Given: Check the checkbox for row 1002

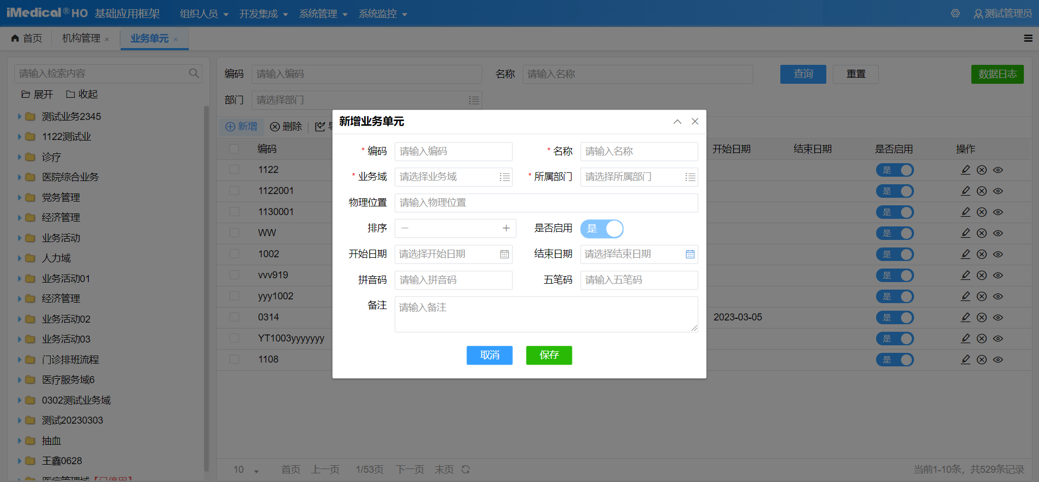Looking at the screenshot, I should click(234, 254).
